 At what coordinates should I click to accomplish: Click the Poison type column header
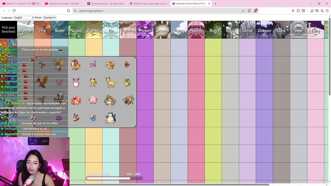(x=145, y=30)
